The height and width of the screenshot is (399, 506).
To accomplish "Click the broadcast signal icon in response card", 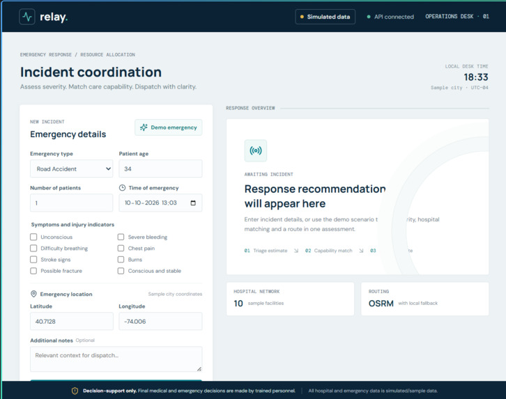I will click(256, 150).
